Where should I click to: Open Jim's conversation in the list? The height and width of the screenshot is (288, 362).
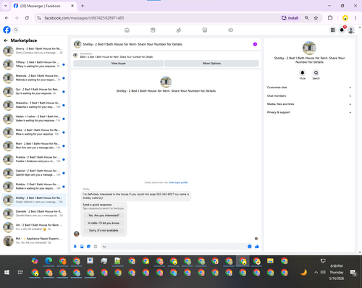(34, 227)
